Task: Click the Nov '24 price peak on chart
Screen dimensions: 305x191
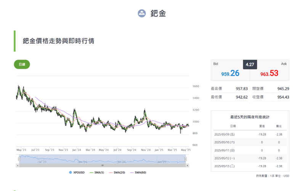Action: [x=145, y=110]
